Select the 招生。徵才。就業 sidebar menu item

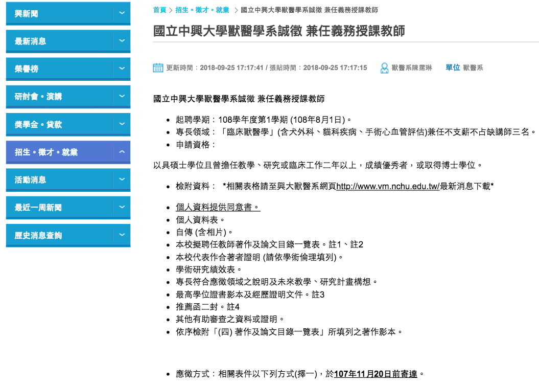pyautogui.click(x=68, y=152)
